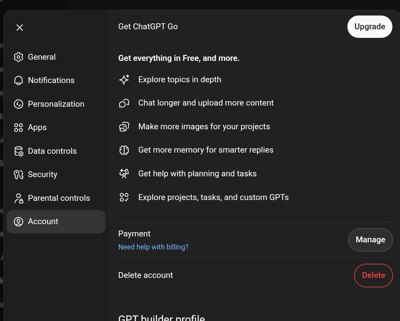Click the Security keys icon
This screenshot has height=321, width=400.
19,175
